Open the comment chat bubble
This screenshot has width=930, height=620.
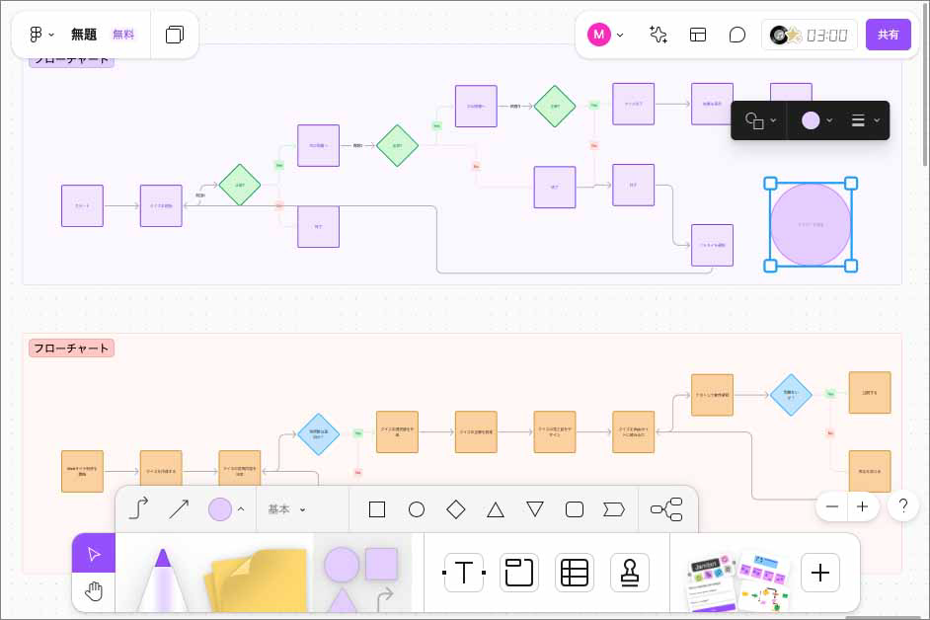pos(737,35)
